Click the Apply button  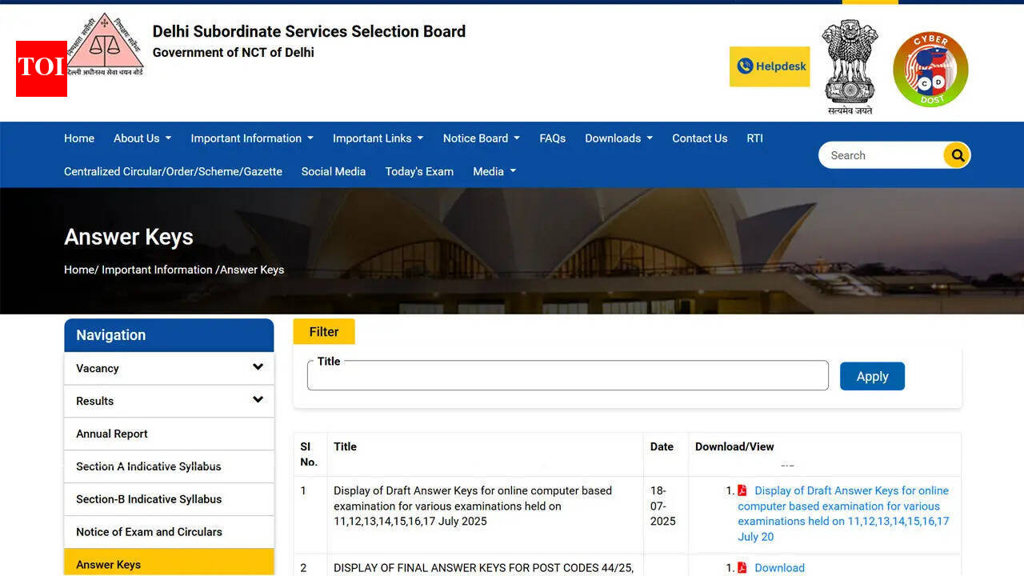click(872, 376)
